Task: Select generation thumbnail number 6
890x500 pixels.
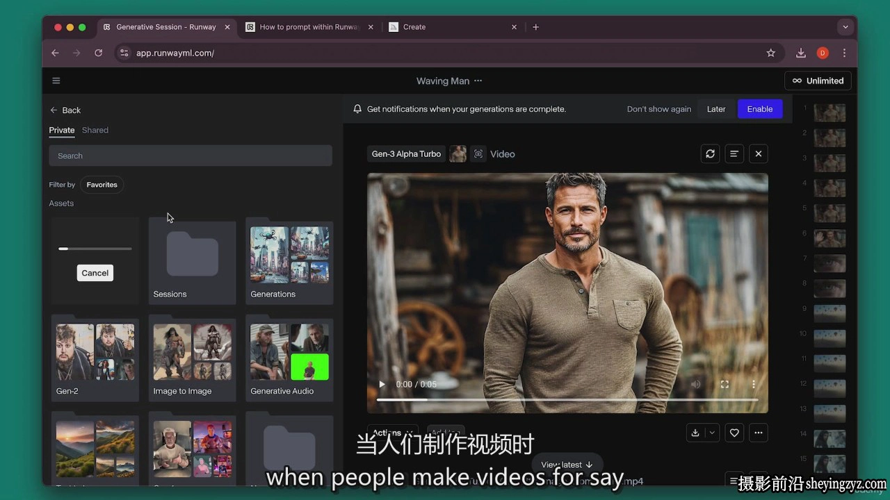Action: point(830,238)
